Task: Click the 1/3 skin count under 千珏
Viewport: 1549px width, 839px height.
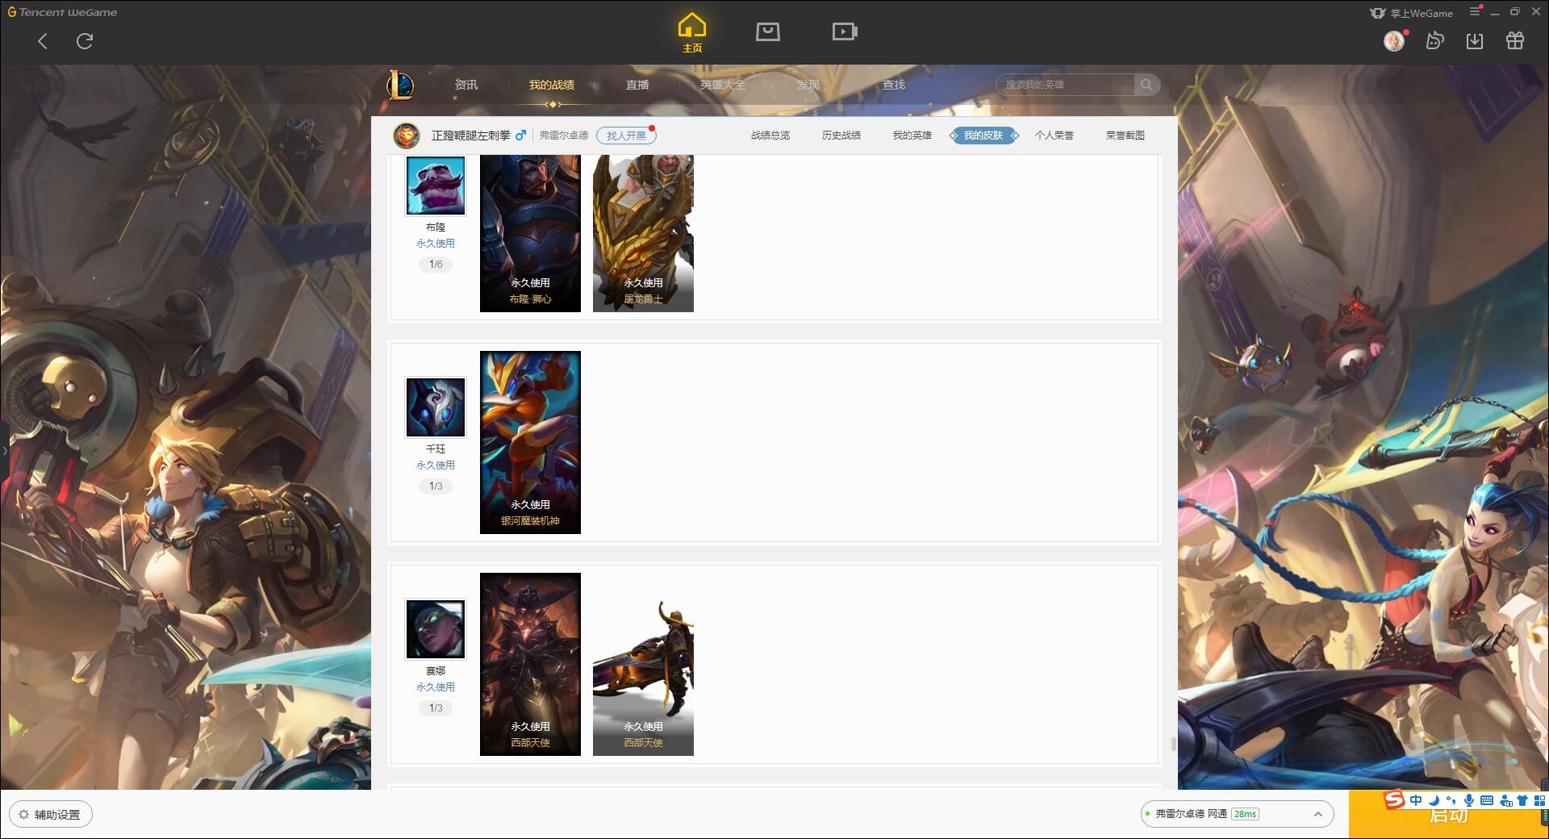Action: (x=436, y=486)
